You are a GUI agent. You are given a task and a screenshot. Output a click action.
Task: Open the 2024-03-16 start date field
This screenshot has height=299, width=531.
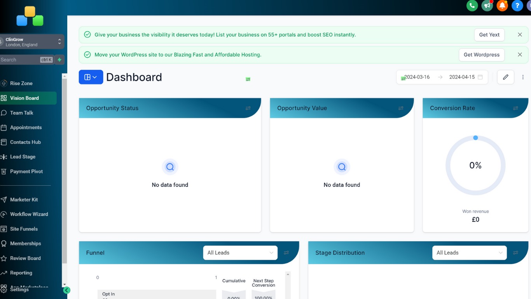[x=418, y=77]
